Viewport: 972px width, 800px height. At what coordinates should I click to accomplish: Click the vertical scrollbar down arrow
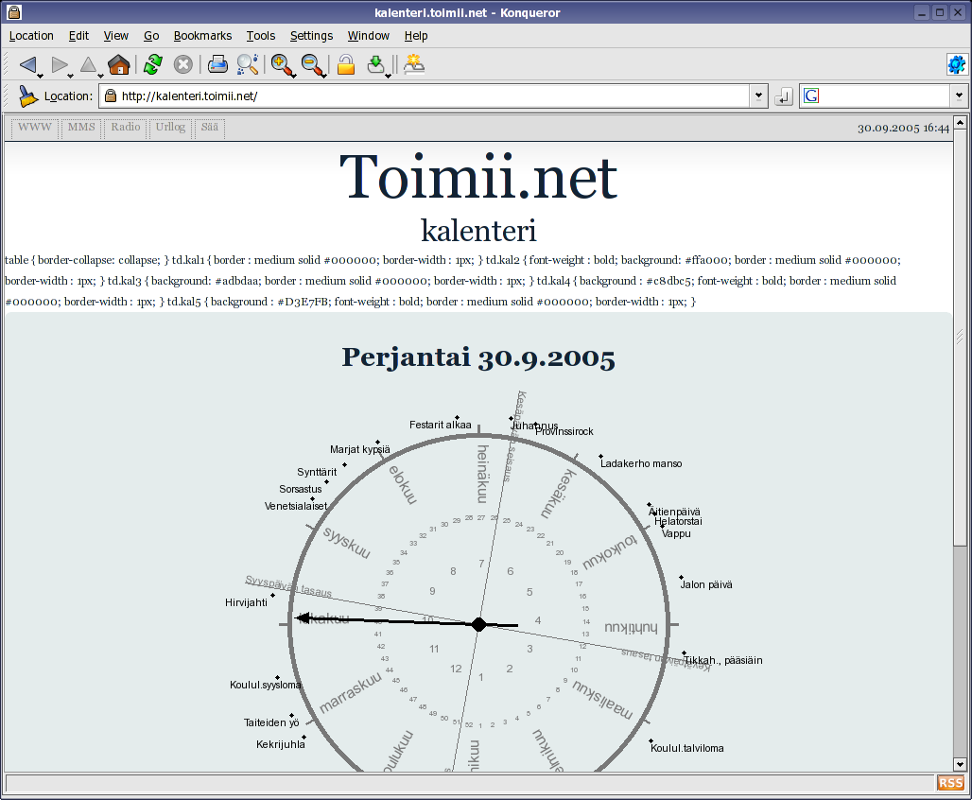click(960, 765)
